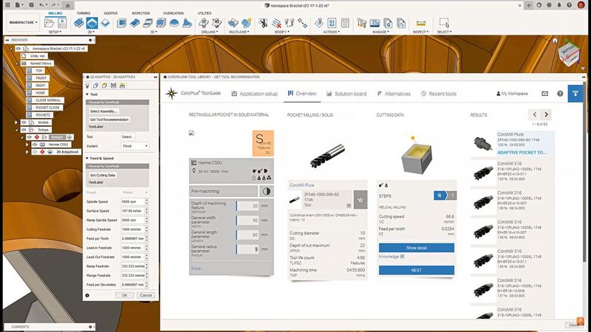Image resolution: width=591 pixels, height=332 pixels.
Task: Click the Spindle Speed input field
Action: click(x=132, y=201)
